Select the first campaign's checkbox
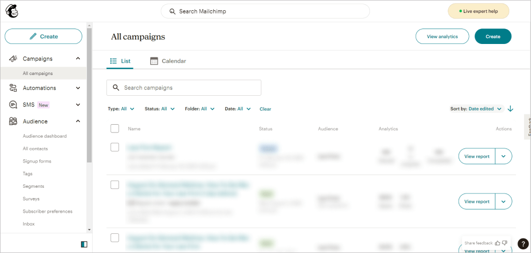The width and height of the screenshot is (531, 253). point(115,147)
